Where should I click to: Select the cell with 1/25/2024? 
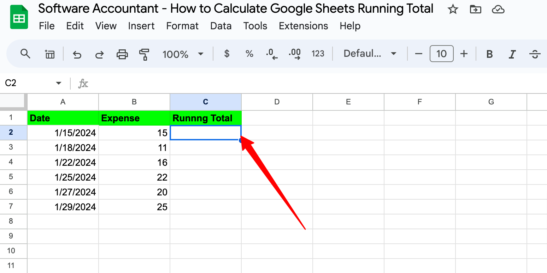(63, 177)
